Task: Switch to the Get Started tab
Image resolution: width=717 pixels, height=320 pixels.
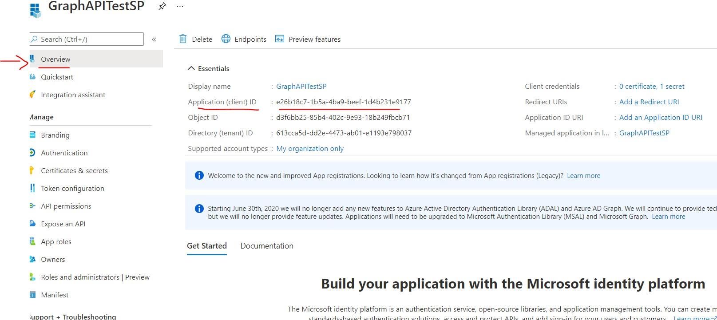Action: point(207,246)
